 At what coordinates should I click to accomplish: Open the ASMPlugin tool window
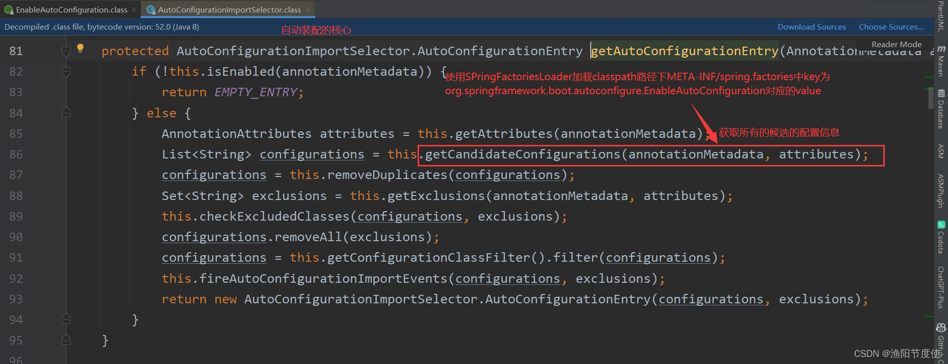[941, 191]
